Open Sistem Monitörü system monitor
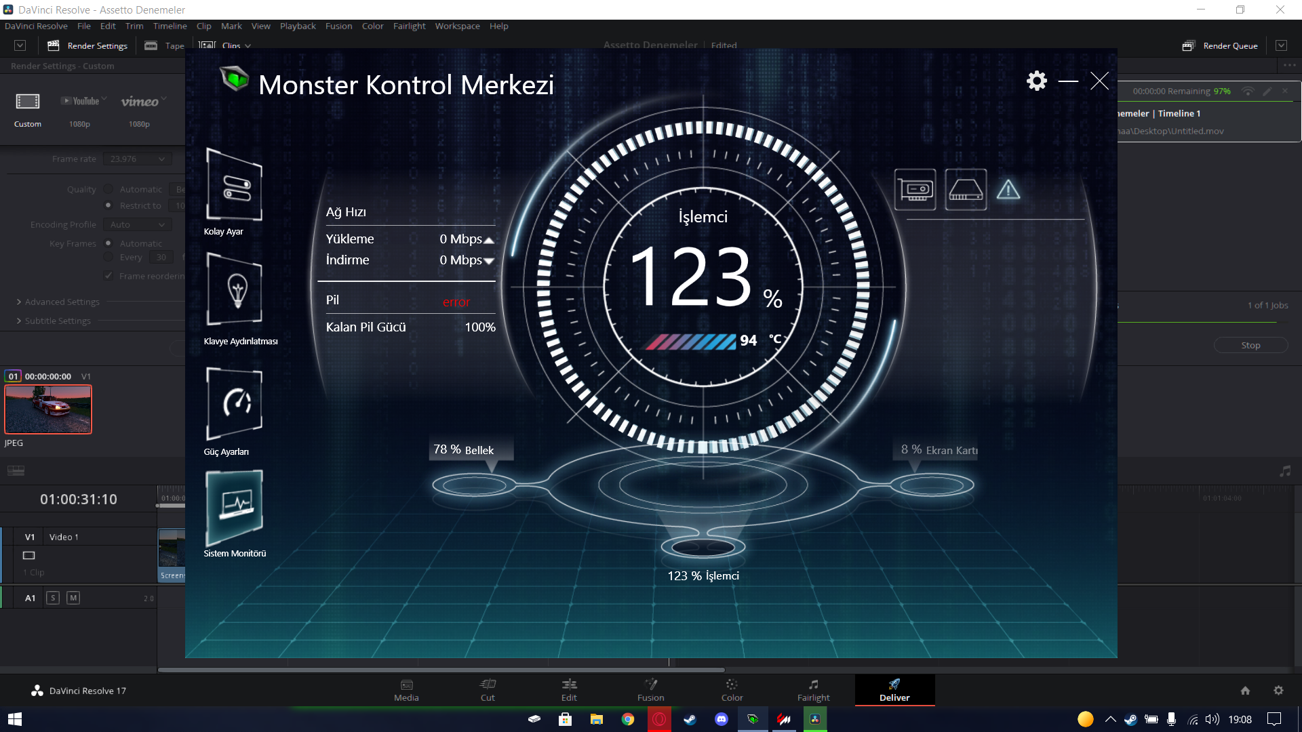The height and width of the screenshot is (732, 1302). (x=234, y=508)
